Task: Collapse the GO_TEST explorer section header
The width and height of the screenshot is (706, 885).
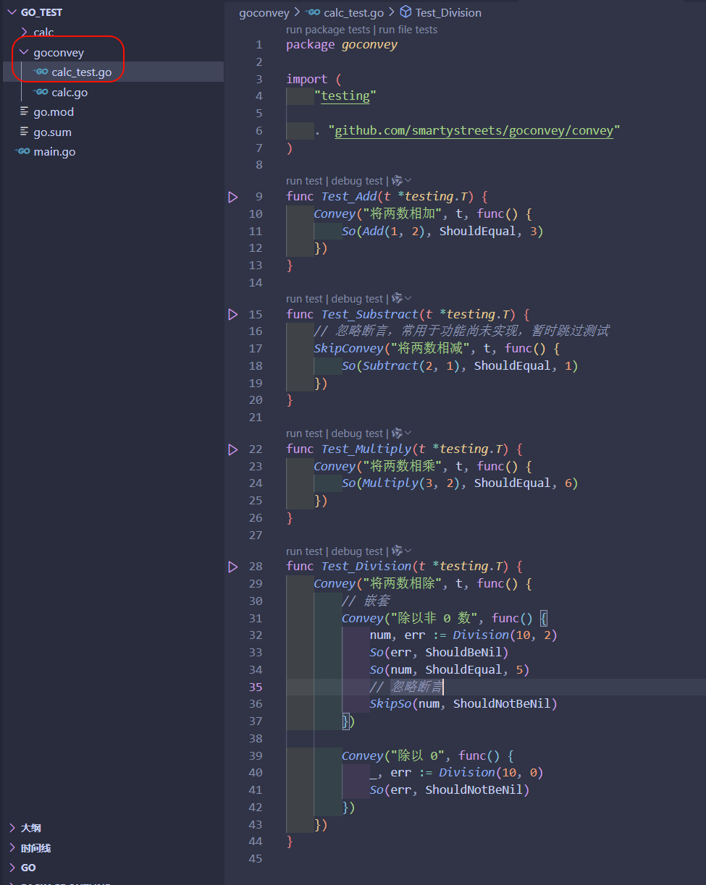Action: [x=12, y=12]
